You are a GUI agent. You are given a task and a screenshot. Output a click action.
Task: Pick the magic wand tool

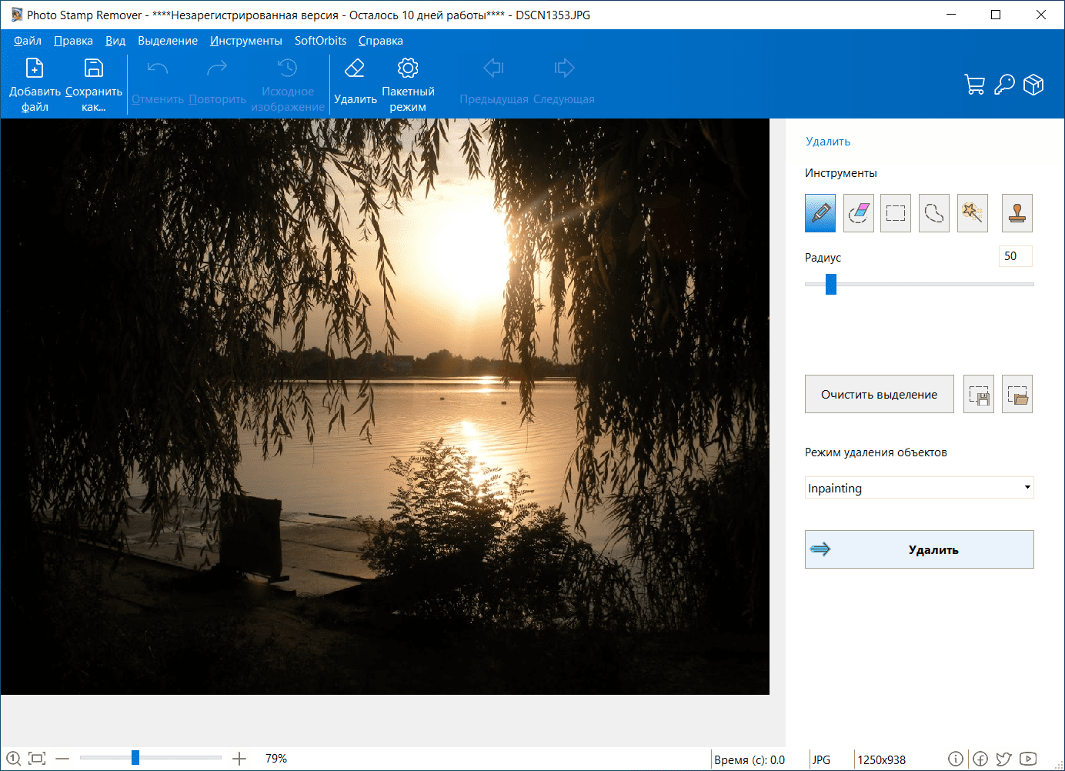[x=973, y=213]
